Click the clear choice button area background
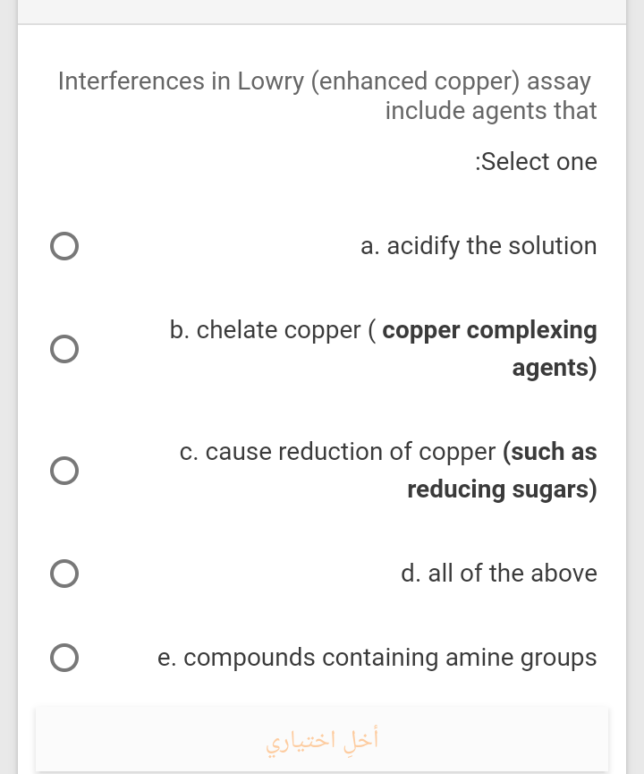This screenshot has width=644, height=774. pos(134,738)
